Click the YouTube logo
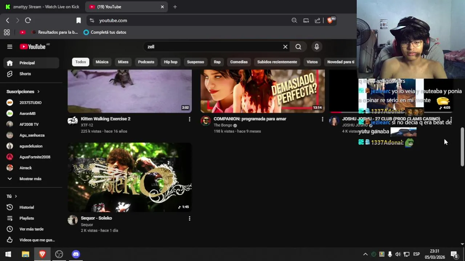The image size is (465, 261). tap(32, 47)
